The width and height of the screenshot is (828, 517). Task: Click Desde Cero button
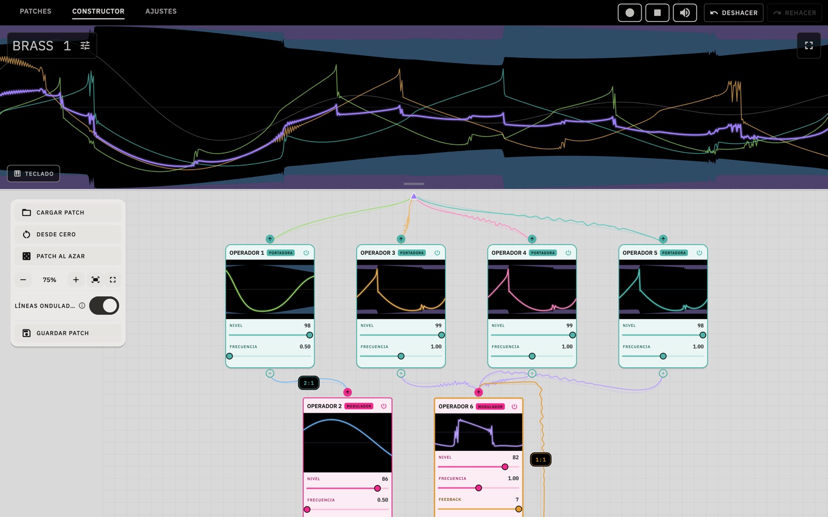(68, 234)
